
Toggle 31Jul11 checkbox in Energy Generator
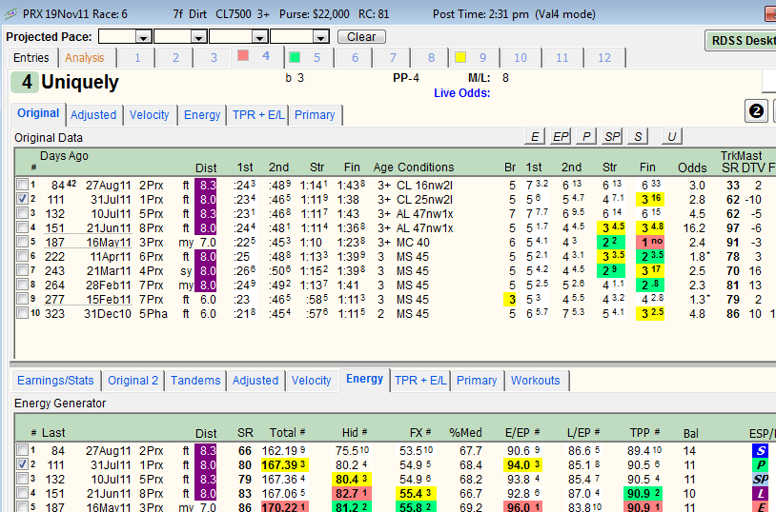coord(22,464)
